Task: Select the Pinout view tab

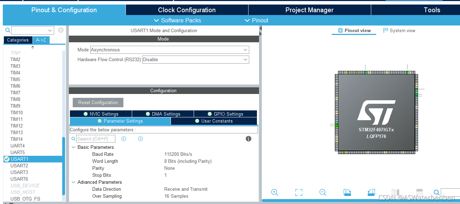Action: point(354,30)
